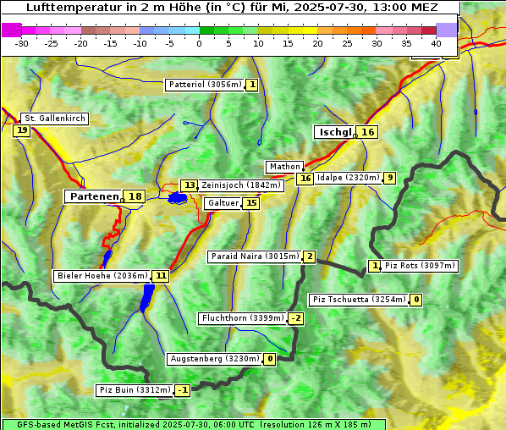Click the magenta below -30 legend swatch
Viewport: 506px width, 430px height.
pos(12,30)
